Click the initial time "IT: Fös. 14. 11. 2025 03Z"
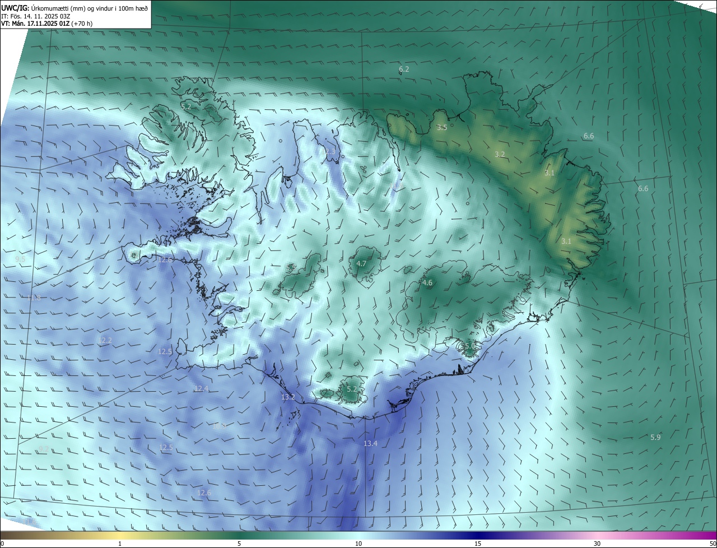The width and height of the screenshot is (717, 548). pyautogui.click(x=35, y=16)
